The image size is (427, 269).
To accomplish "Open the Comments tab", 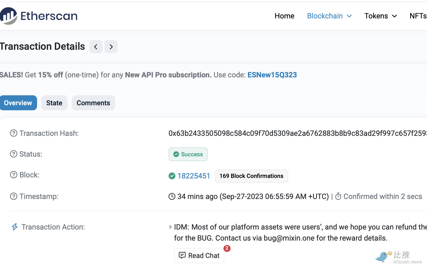I will point(93,103).
